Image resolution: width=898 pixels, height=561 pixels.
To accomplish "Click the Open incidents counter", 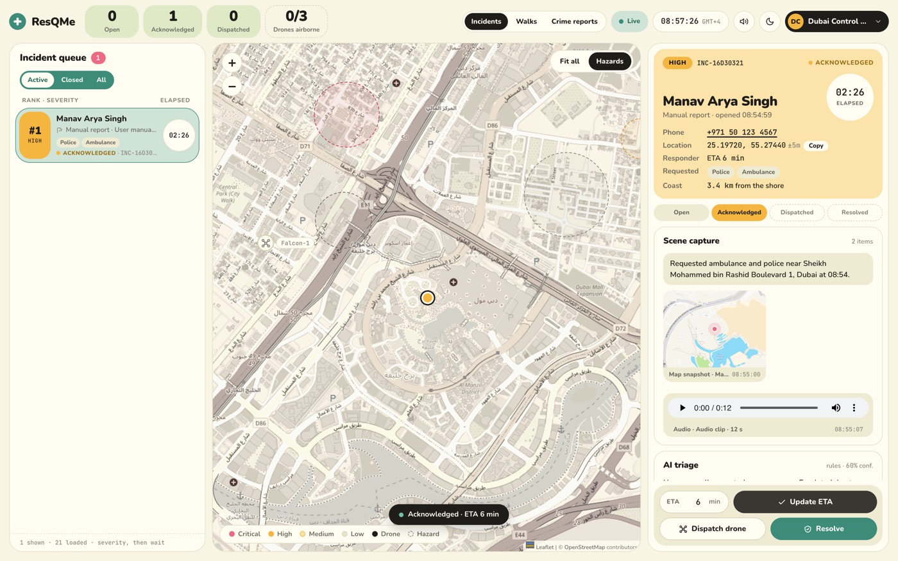I will [x=112, y=21].
